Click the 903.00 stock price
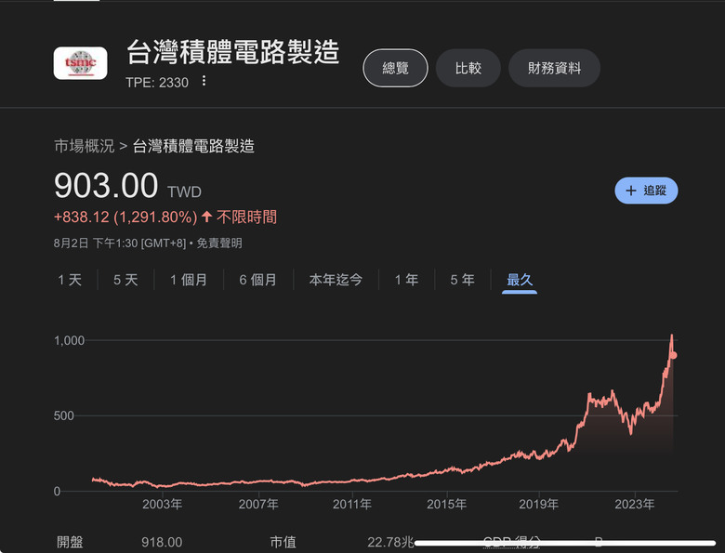Screen dimensions: 725x553 tap(106, 185)
